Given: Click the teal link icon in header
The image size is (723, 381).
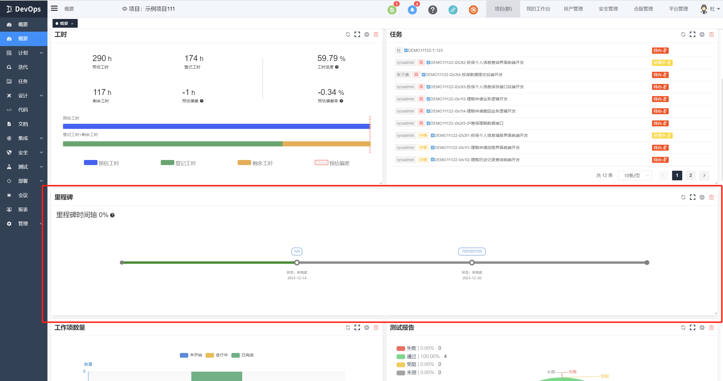Looking at the screenshot, I should [453, 10].
